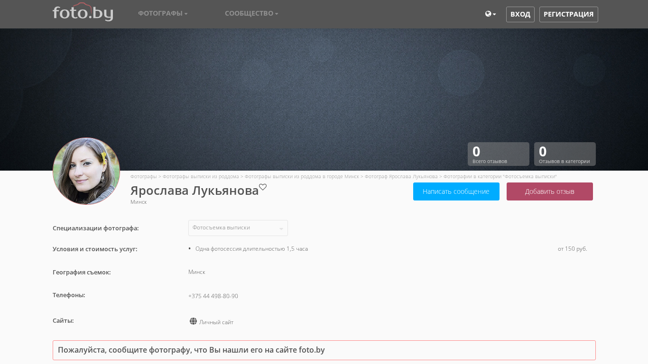Click the notice about mentioning foto.by
The image size is (648, 364).
click(x=324, y=350)
